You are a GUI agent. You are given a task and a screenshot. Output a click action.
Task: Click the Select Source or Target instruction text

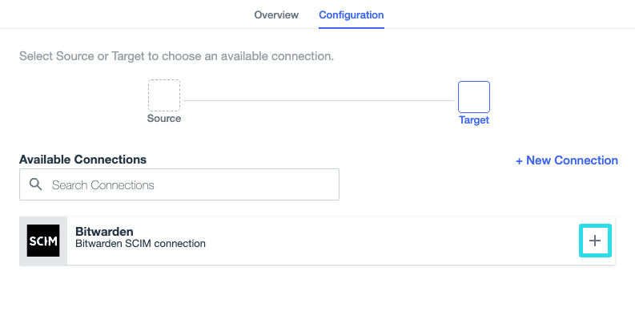pos(176,57)
